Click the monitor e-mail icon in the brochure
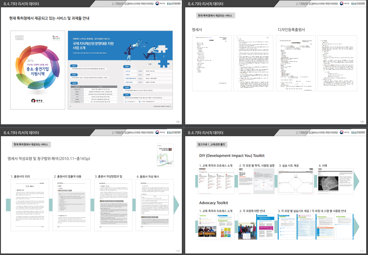Viewport: 368px width, 255px height. (140, 101)
